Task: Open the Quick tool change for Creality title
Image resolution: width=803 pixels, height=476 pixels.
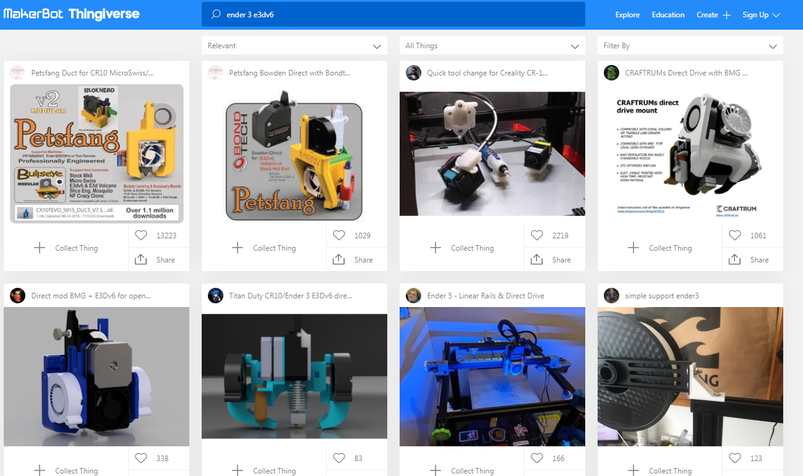Action: tap(487, 73)
